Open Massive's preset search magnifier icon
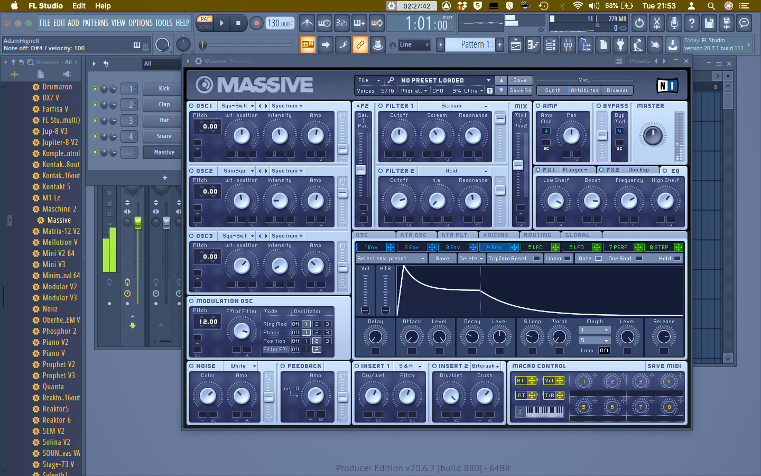761x476 pixels. 391,80
